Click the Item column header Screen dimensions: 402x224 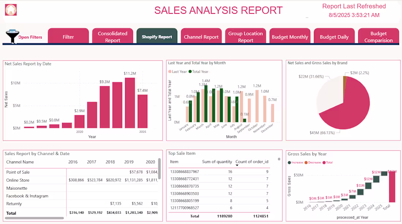[x=174, y=162]
